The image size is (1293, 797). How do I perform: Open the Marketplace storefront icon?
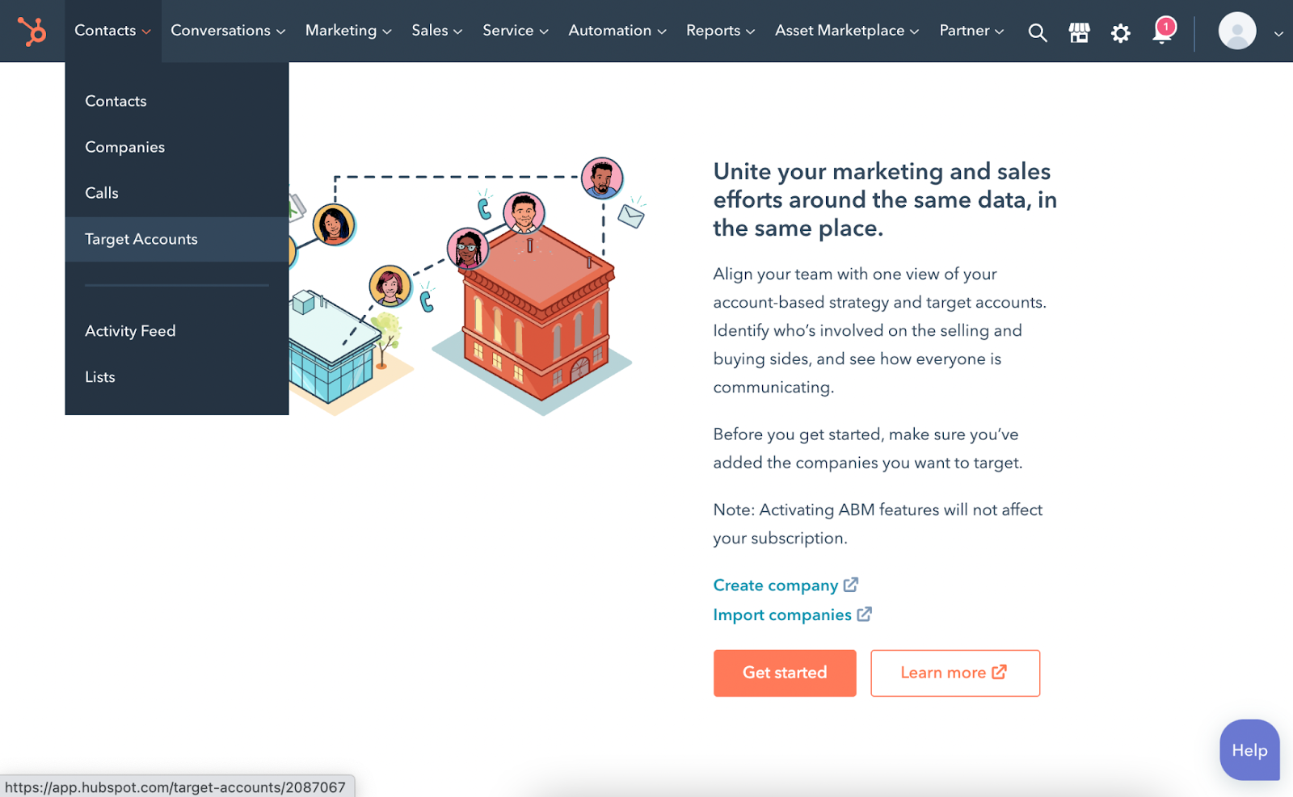1079,32
